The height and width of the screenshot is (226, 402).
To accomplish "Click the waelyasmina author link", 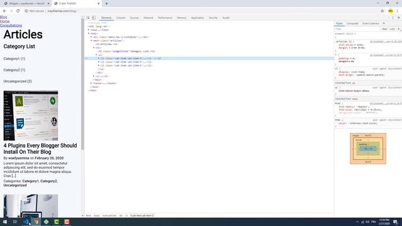I will [19, 158].
